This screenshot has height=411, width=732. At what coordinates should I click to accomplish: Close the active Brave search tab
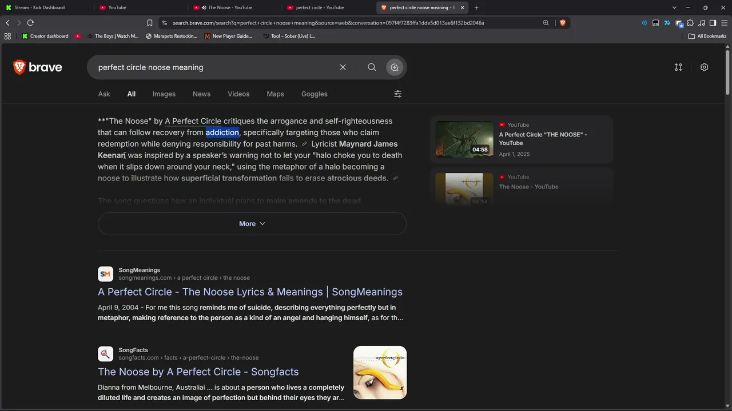[x=462, y=7]
